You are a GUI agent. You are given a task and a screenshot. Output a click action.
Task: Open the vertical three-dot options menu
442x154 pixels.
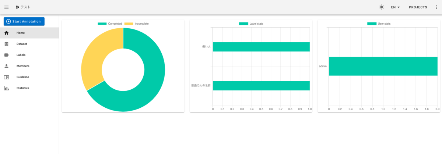coord(436,7)
